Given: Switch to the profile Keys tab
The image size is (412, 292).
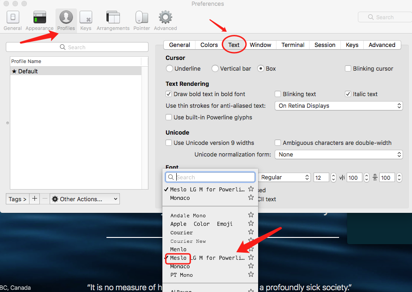Looking at the screenshot, I should (x=352, y=45).
